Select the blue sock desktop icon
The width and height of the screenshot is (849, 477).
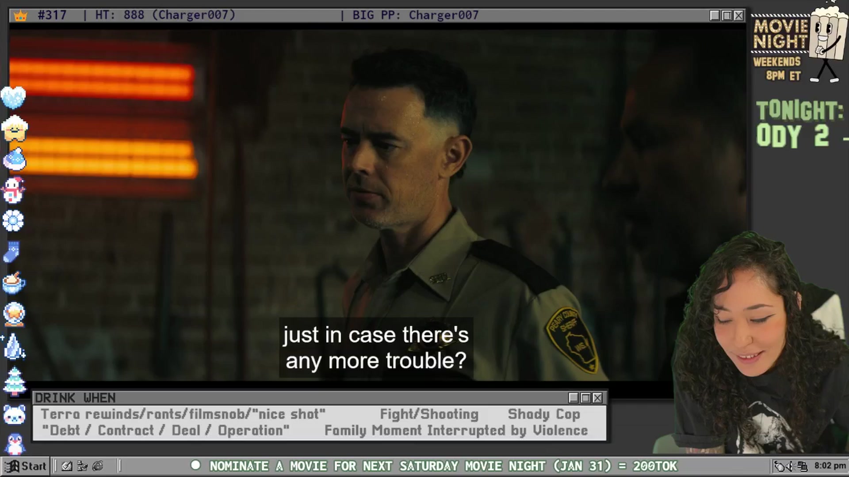tap(12, 252)
